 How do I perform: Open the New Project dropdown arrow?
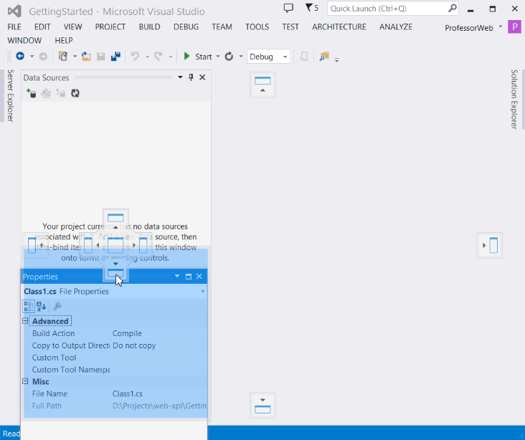point(75,56)
